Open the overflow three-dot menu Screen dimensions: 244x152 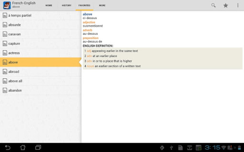(x=238, y=5)
